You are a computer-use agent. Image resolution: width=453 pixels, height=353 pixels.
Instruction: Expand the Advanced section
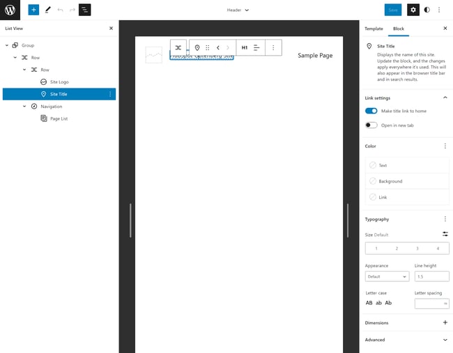point(445,340)
